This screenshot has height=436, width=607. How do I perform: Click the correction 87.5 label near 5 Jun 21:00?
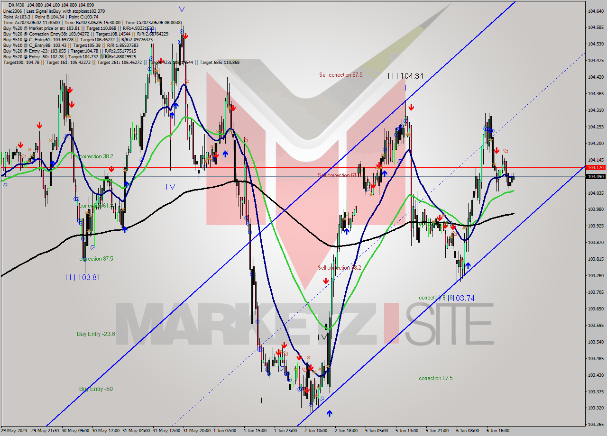436,378
